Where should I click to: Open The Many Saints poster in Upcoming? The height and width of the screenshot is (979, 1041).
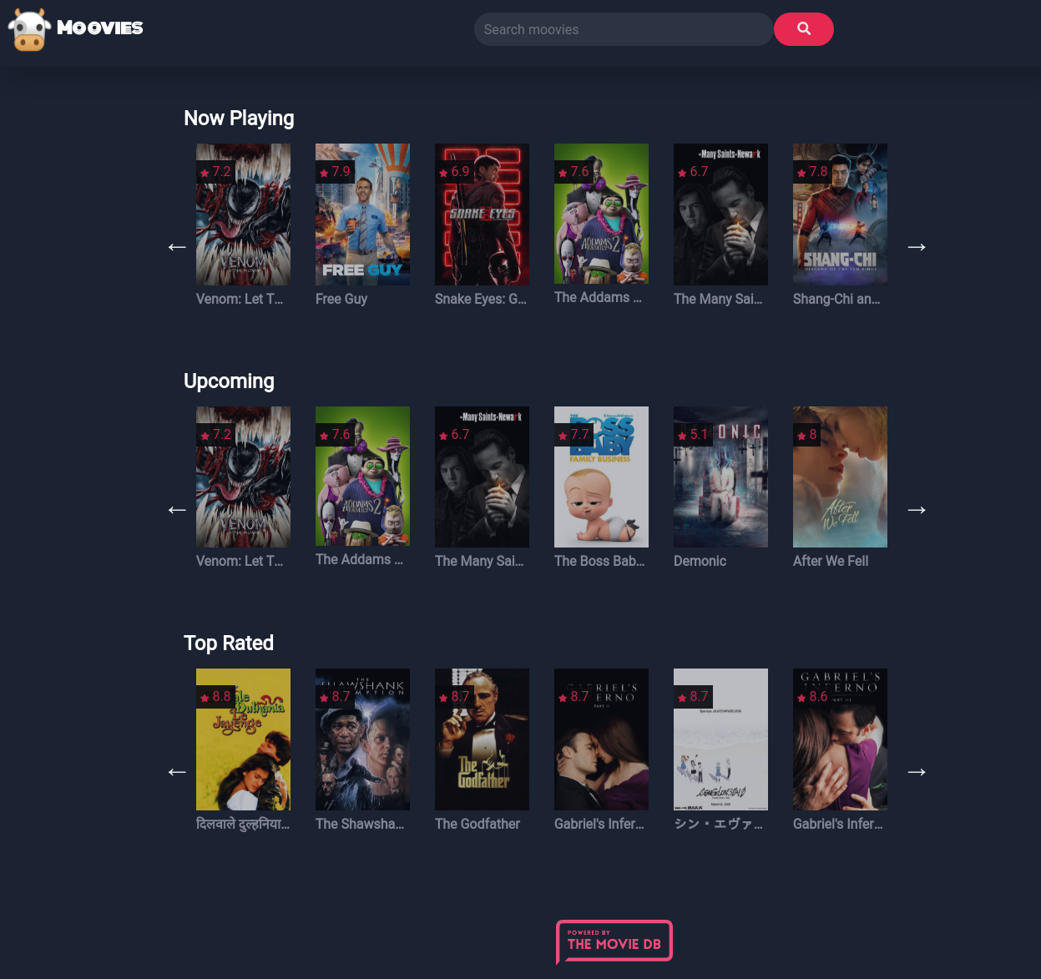(482, 477)
